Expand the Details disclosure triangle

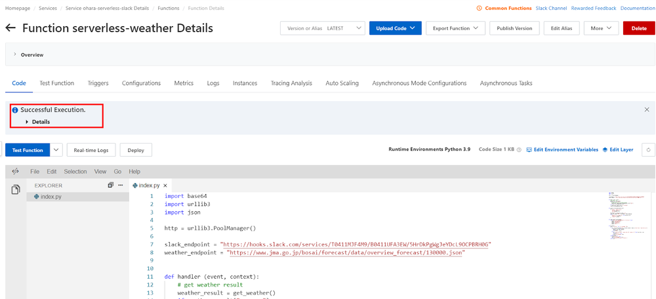coord(27,122)
